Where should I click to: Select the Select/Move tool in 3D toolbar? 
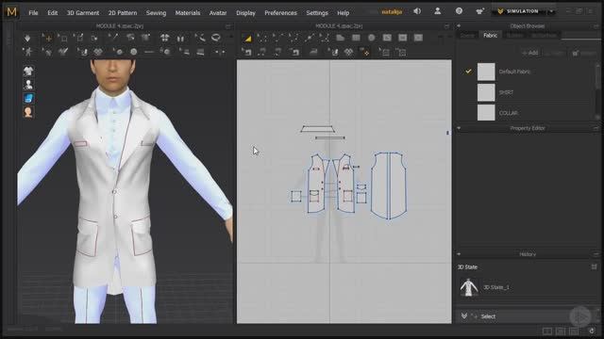tap(47, 38)
